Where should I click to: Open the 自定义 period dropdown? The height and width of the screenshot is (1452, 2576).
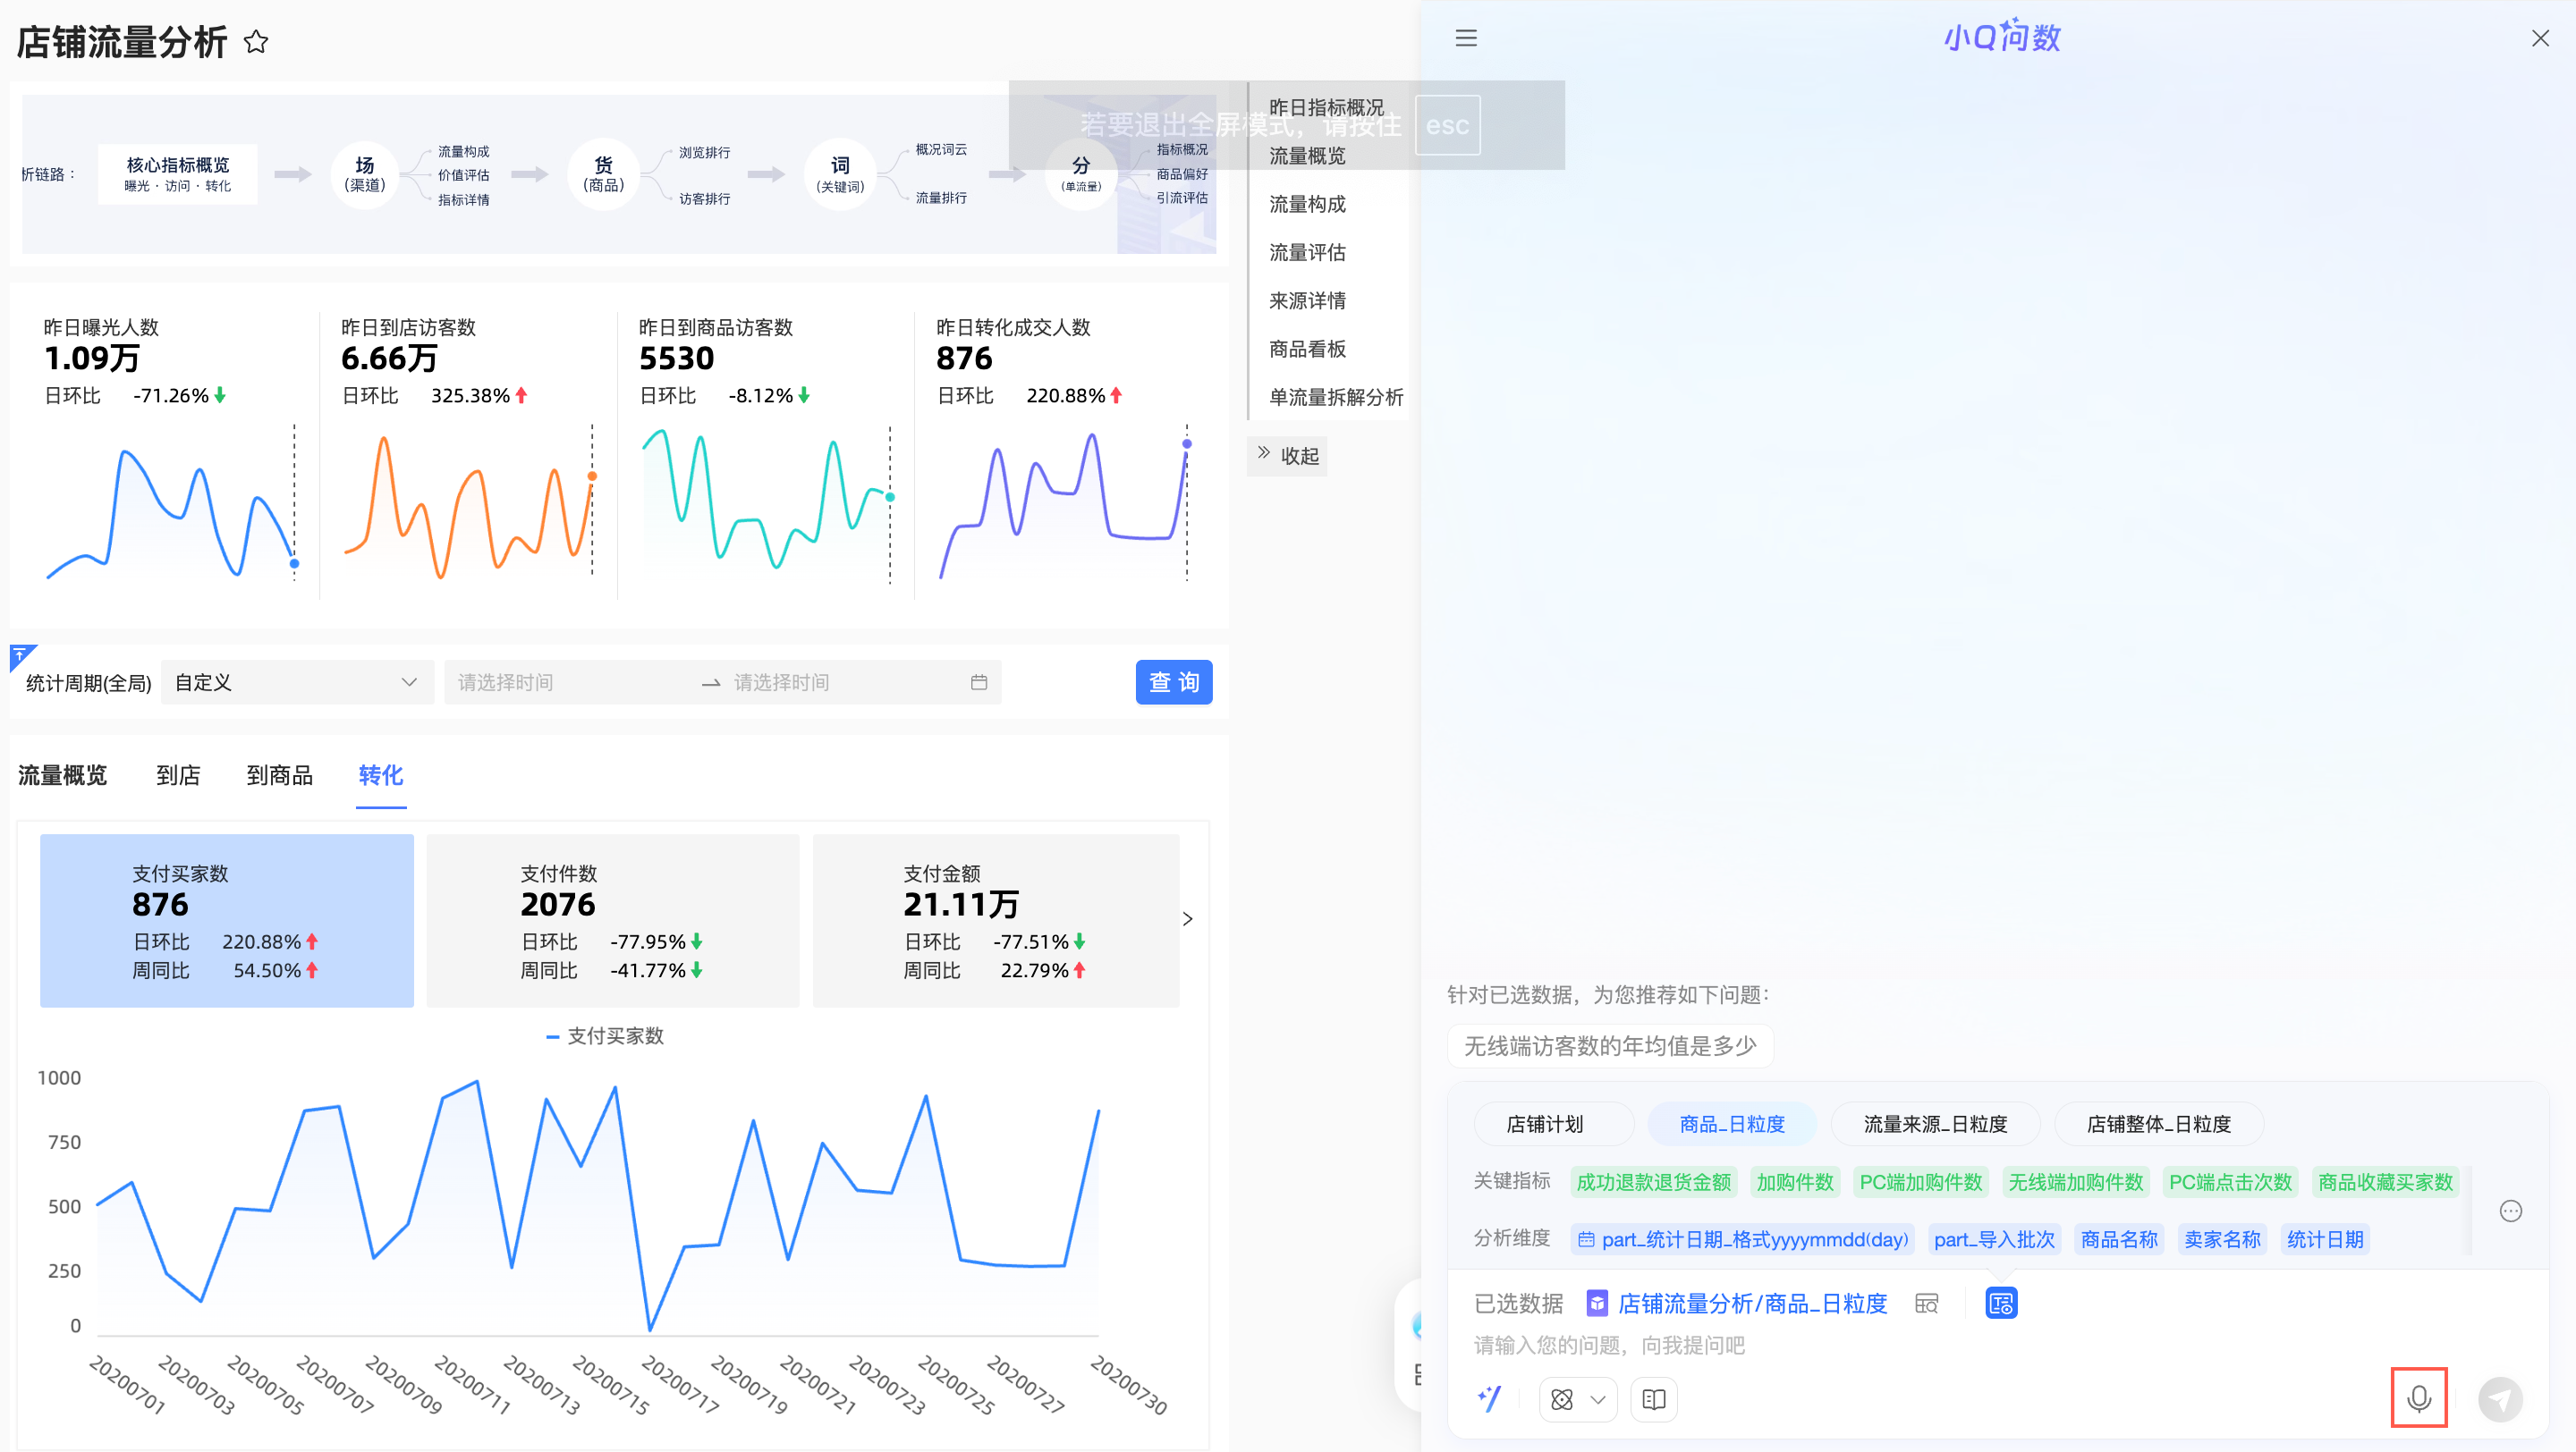[296, 682]
